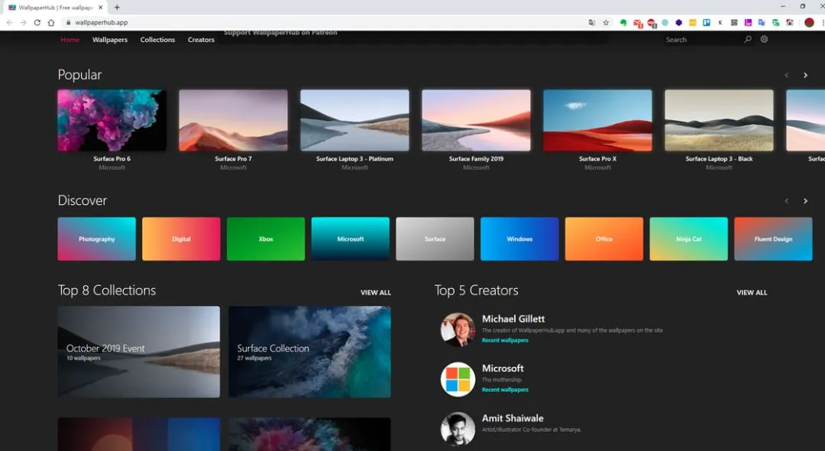
Task: Click Michael Gillett creator name
Action: [513, 319]
